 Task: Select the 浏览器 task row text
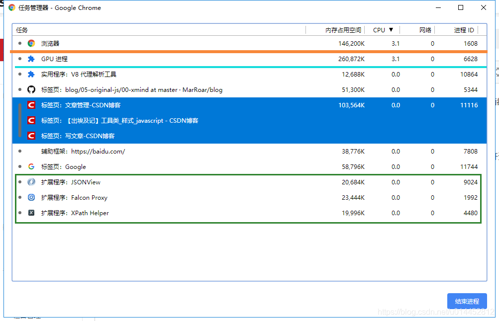[50, 44]
